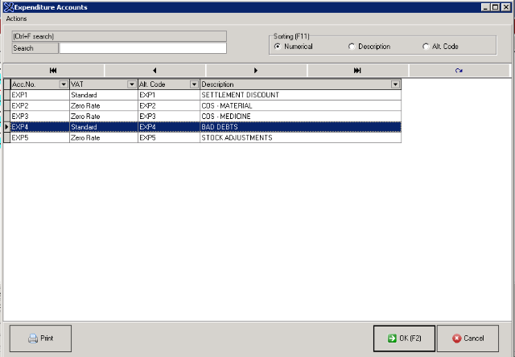The height and width of the screenshot is (357, 515).
Task: Click the refresh records icon
Action: click(459, 71)
